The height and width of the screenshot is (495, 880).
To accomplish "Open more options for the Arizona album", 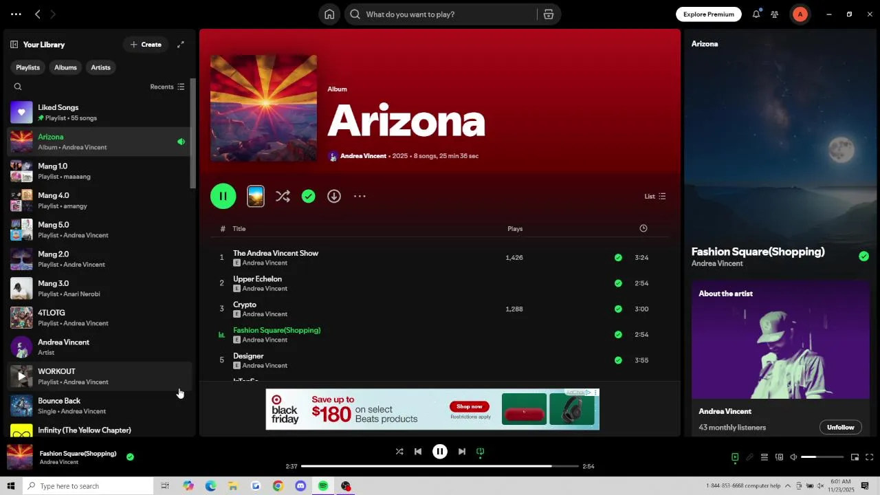I will click(x=360, y=196).
